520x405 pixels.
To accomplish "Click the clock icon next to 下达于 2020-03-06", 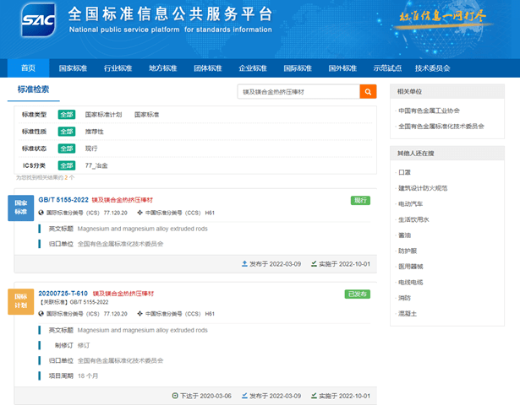I will click(x=175, y=396).
